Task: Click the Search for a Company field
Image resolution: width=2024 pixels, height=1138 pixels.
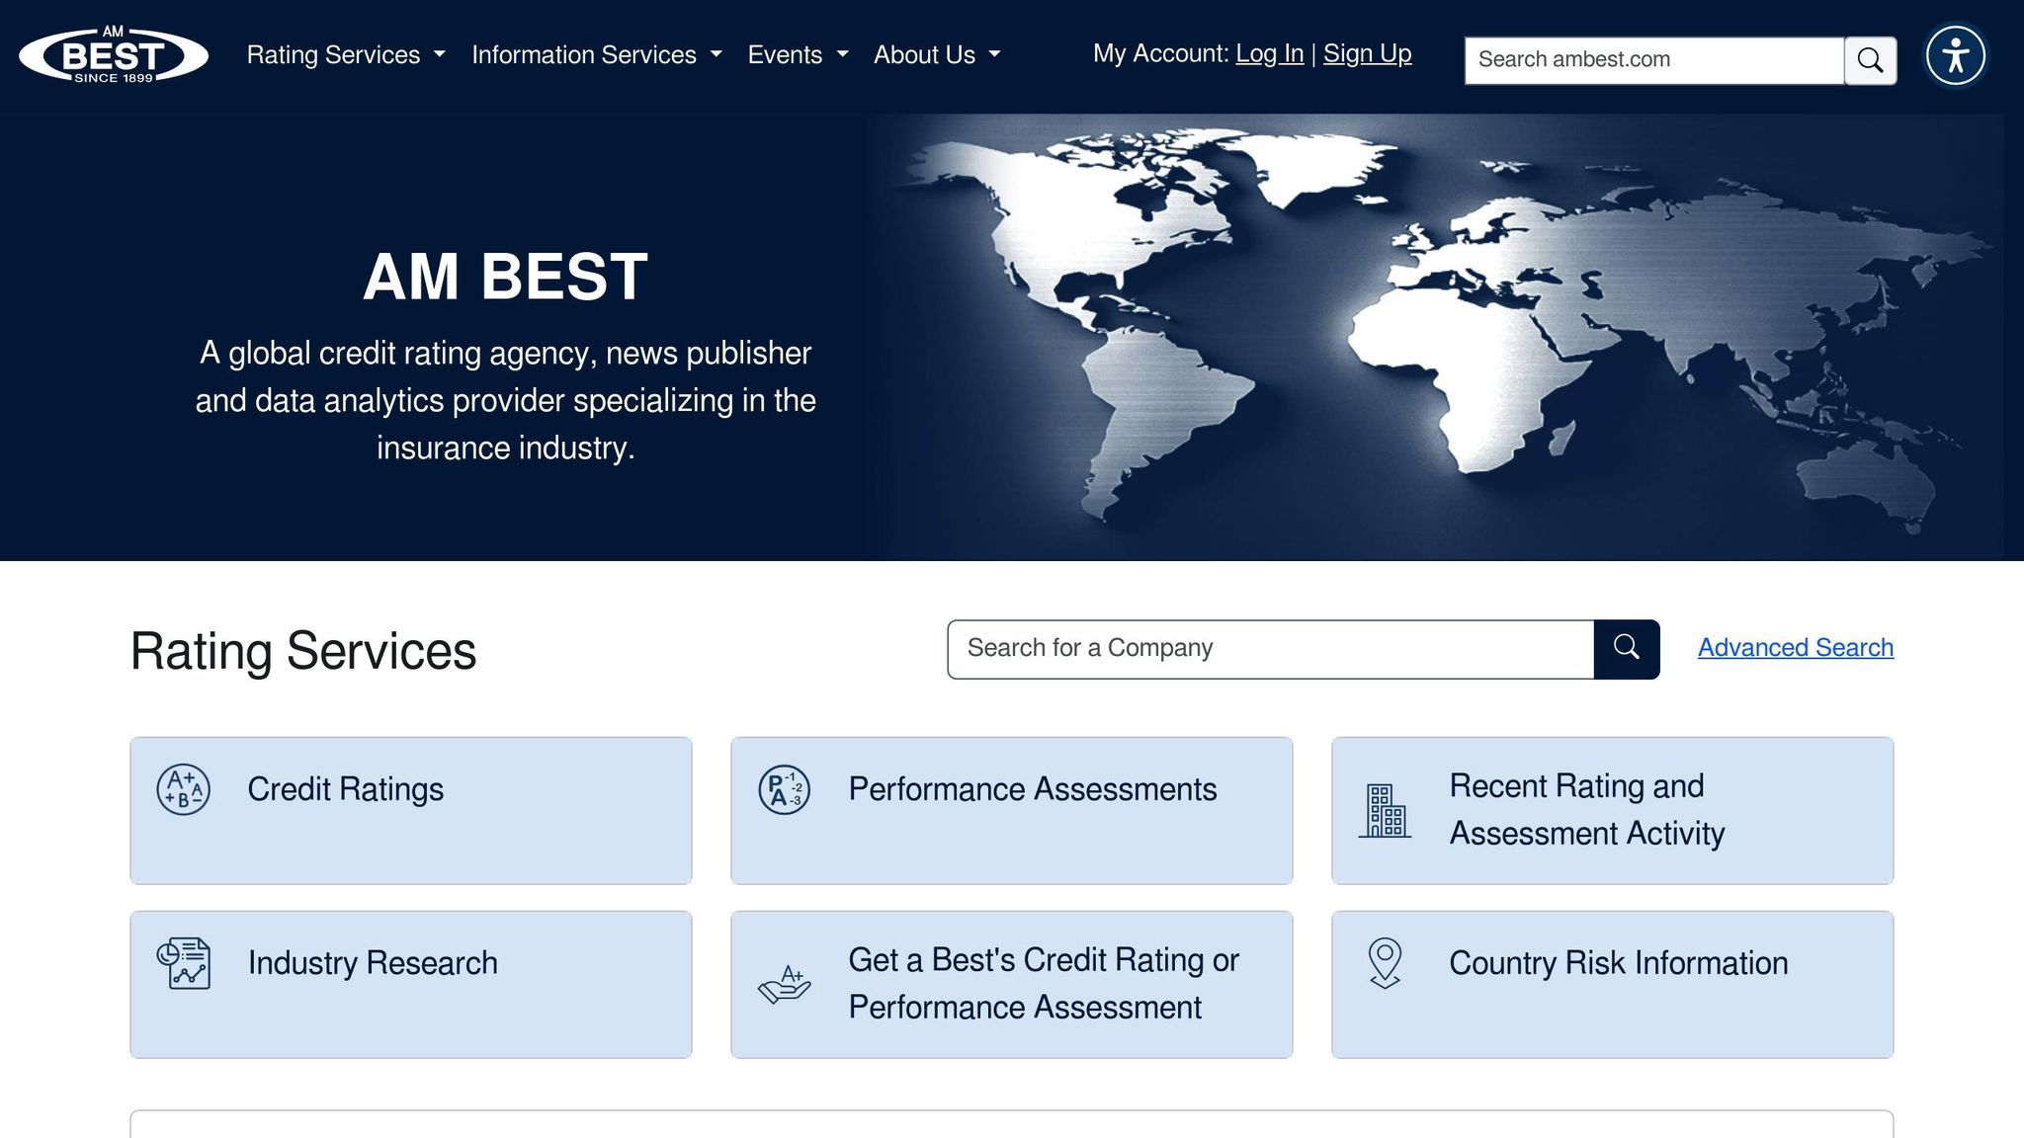Action: tap(1270, 648)
